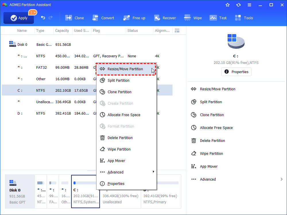The width and height of the screenshot is (287, 215).
Task: Click the Resize/Move icon in context menu
Action: click(102, 69)
